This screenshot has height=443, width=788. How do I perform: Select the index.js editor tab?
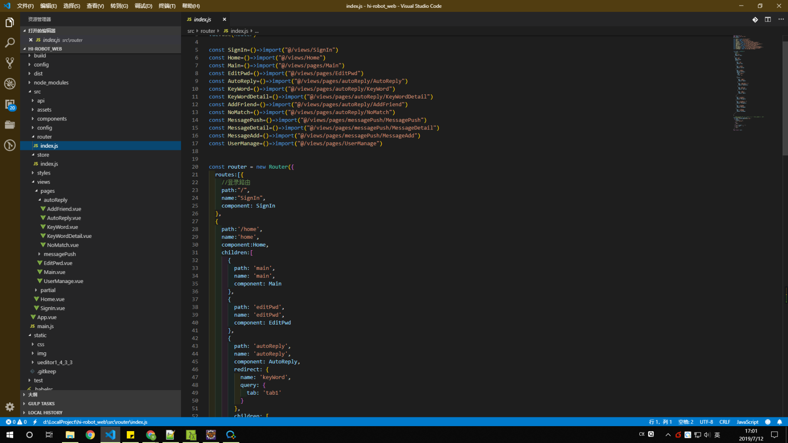tap(202, 19)
